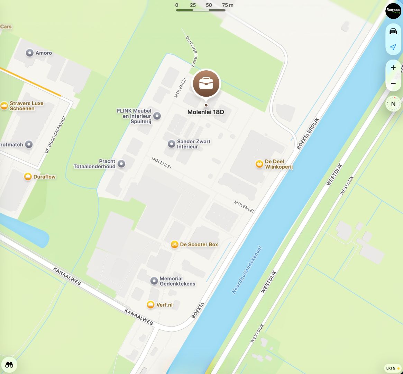Open the binoculars Look Around view
Screen dimensions: 403x374
tap(9, 365)
